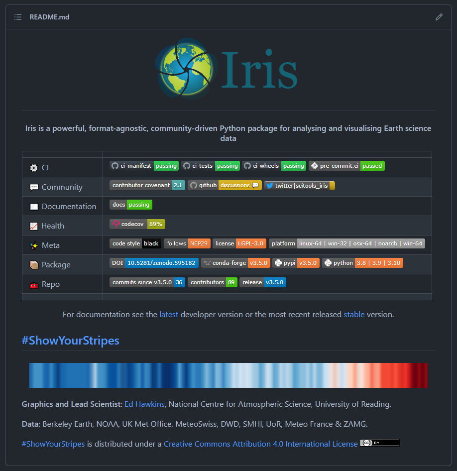
Task: Select the Documentation row label text
Action: click(x=69, y=207)
